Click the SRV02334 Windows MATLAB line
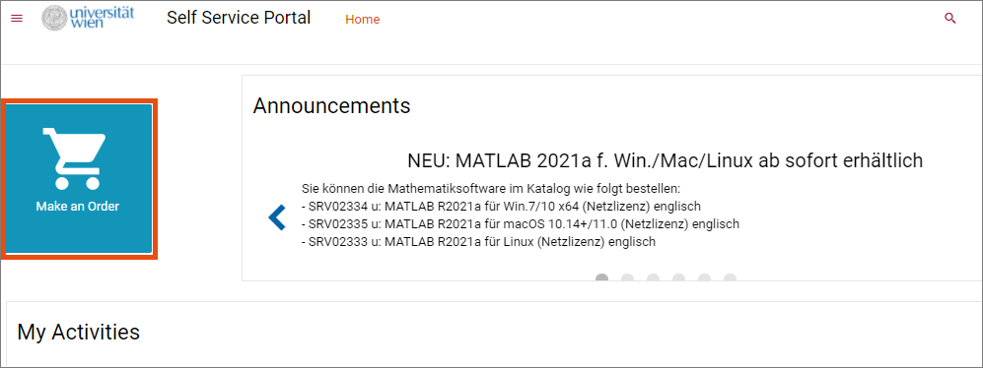Viewport: 983px width, 368px height. (x=501, y=206)
